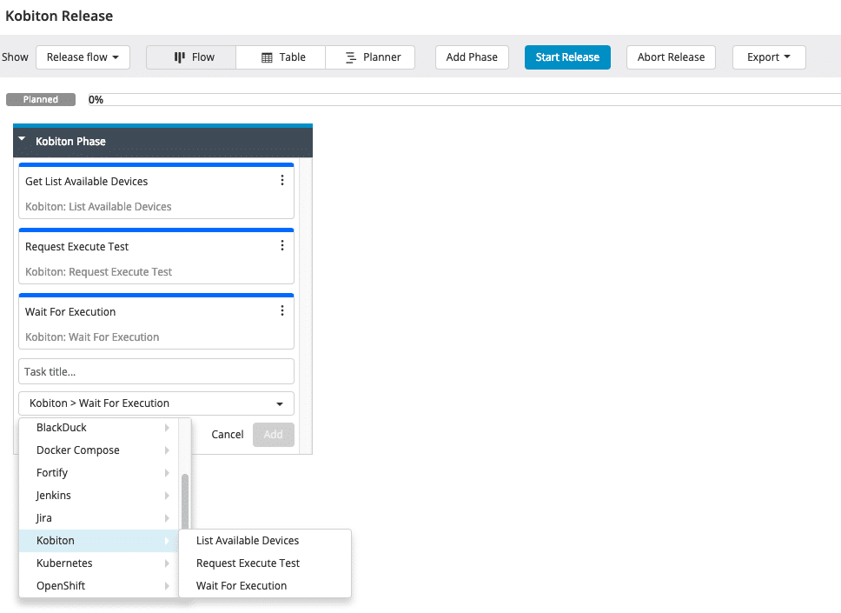The image size is (841, 613).
Task: Switch to Planner view
Action: [x=371, y=57]
